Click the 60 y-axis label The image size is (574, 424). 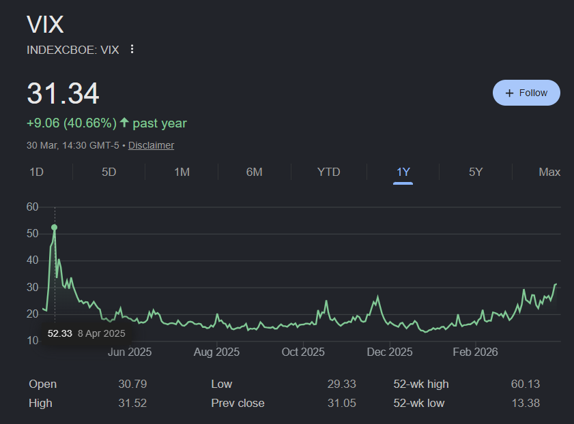pos(32,207)
